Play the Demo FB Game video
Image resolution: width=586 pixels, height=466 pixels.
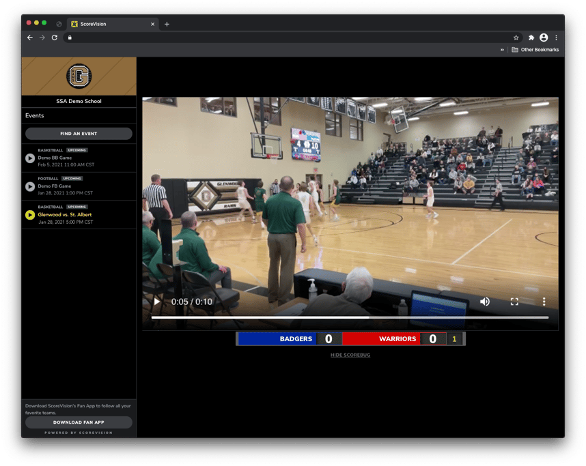coord(29,186)
